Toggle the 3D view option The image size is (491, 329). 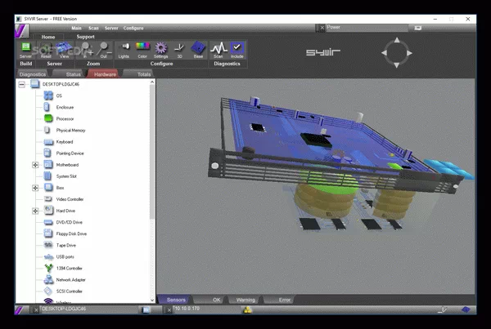179,48
